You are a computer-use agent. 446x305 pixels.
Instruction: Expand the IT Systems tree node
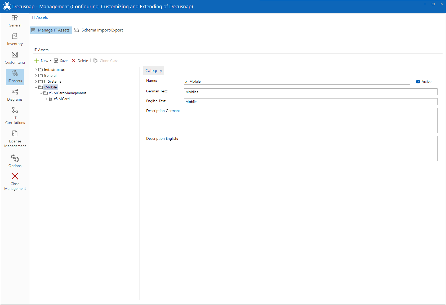click(36, 81)
